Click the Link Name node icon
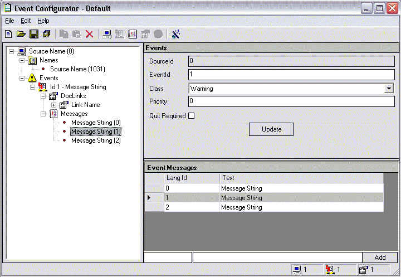Screen dimensions: 401x277 point(64,105)
